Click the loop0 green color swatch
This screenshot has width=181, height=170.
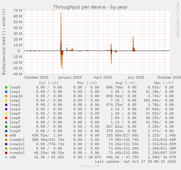click(x=6, y=87)
